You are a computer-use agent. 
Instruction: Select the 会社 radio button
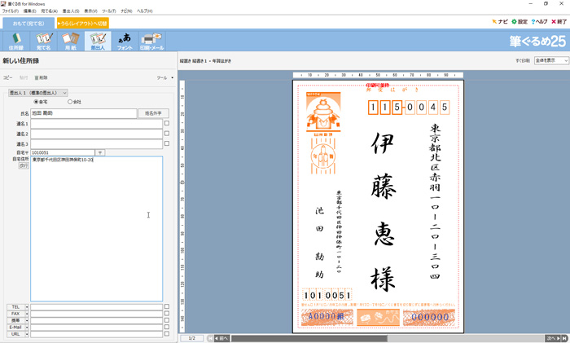[70, 102]
